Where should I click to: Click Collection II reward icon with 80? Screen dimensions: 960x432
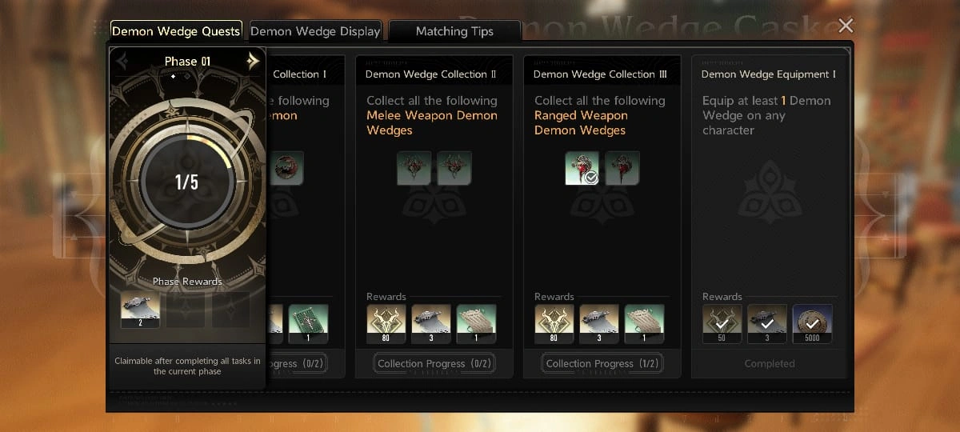[x=386, y=324]
